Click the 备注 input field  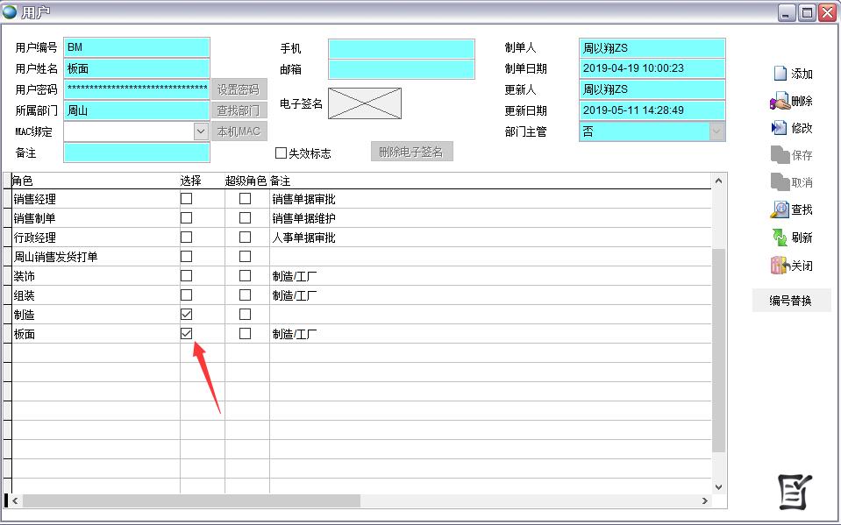coord(136,152)
